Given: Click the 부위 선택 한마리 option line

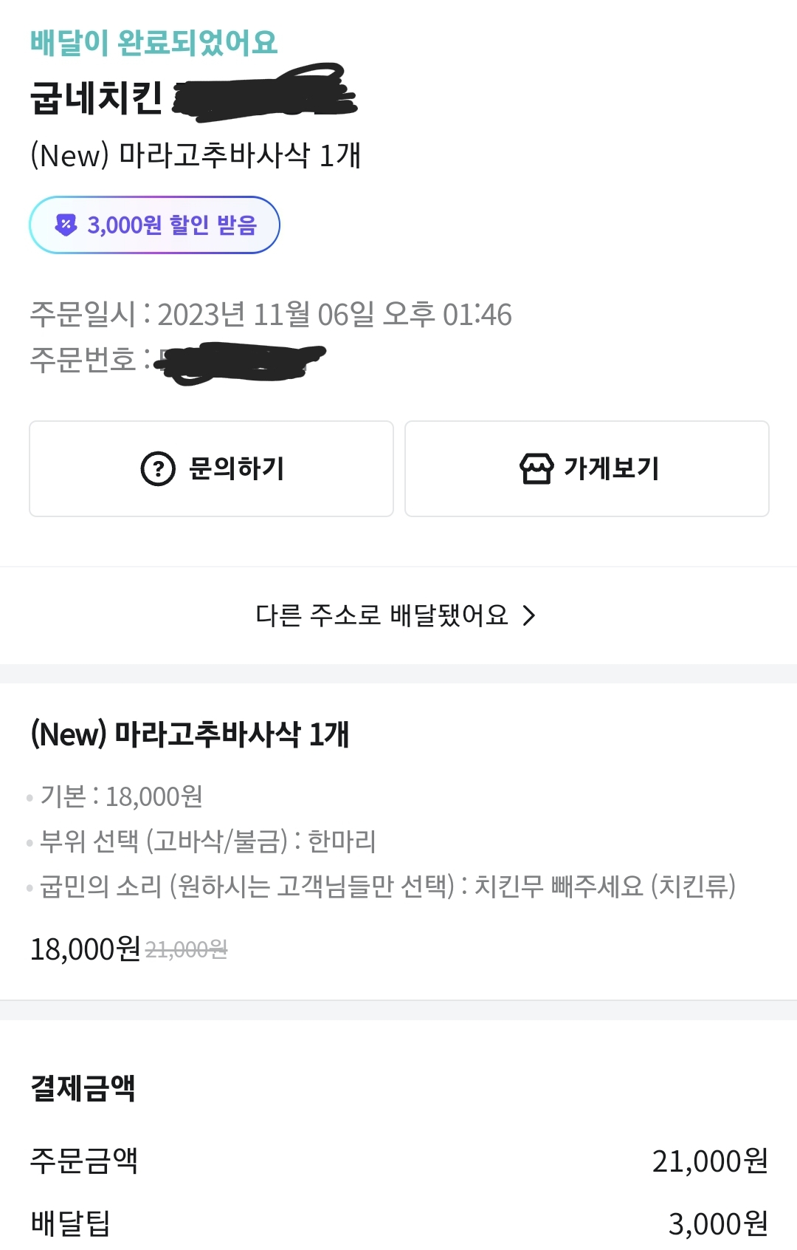Looking at the screenshot, I should (x=207, y=841).
